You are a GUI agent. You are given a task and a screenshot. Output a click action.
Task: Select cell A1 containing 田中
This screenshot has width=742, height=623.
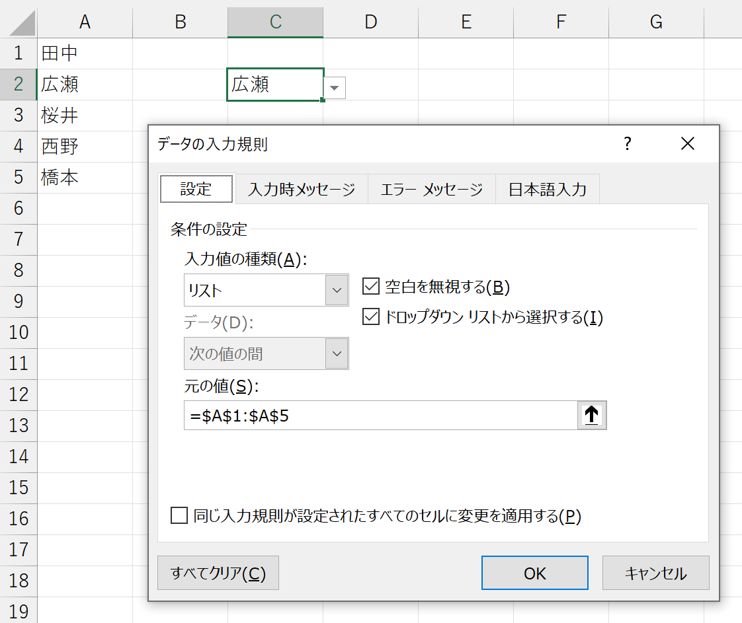(85, 53)
